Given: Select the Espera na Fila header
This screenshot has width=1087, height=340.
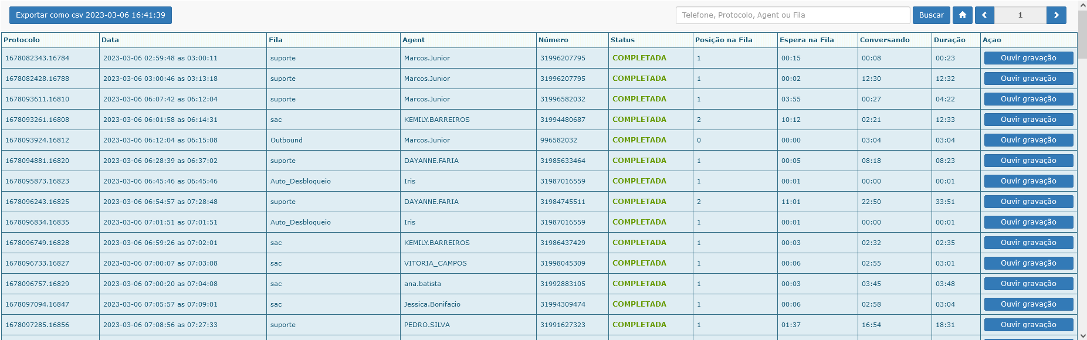Looking at the screenshot, I should pyautogui.click(x=807, y=40).
